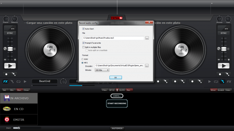
Task: Click the blue arrow icon near right FX
Action: [x=222, y=82]
